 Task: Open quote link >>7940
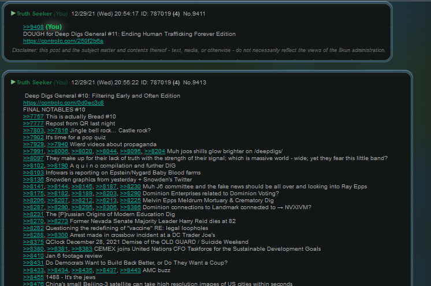coord(57,144)
